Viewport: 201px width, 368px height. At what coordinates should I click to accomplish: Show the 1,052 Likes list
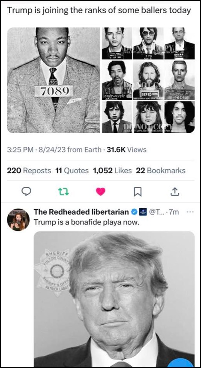coord(112,171)
